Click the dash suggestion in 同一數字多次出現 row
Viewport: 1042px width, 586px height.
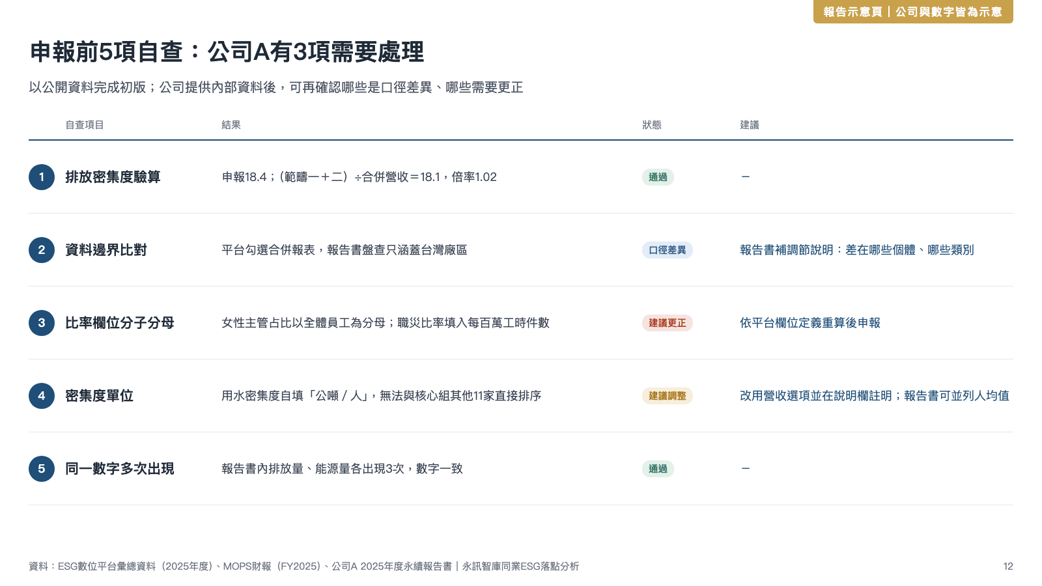(746, 469)
